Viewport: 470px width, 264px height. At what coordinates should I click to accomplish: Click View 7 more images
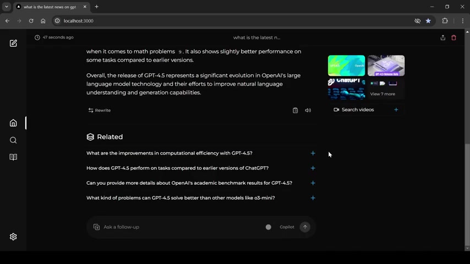tap(386, 89)
